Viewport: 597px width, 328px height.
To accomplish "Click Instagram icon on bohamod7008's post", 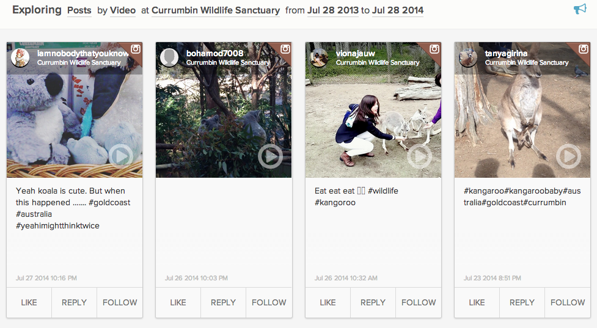I will coord(285,49).
